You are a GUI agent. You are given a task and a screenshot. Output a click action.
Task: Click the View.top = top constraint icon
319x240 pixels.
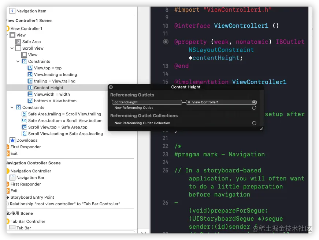(x=30, y=68)
